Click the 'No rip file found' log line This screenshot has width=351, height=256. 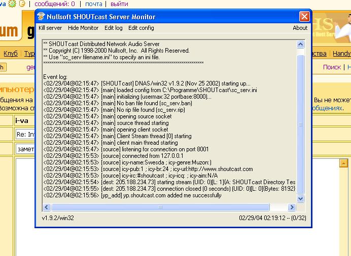click(x=114, y=110)
